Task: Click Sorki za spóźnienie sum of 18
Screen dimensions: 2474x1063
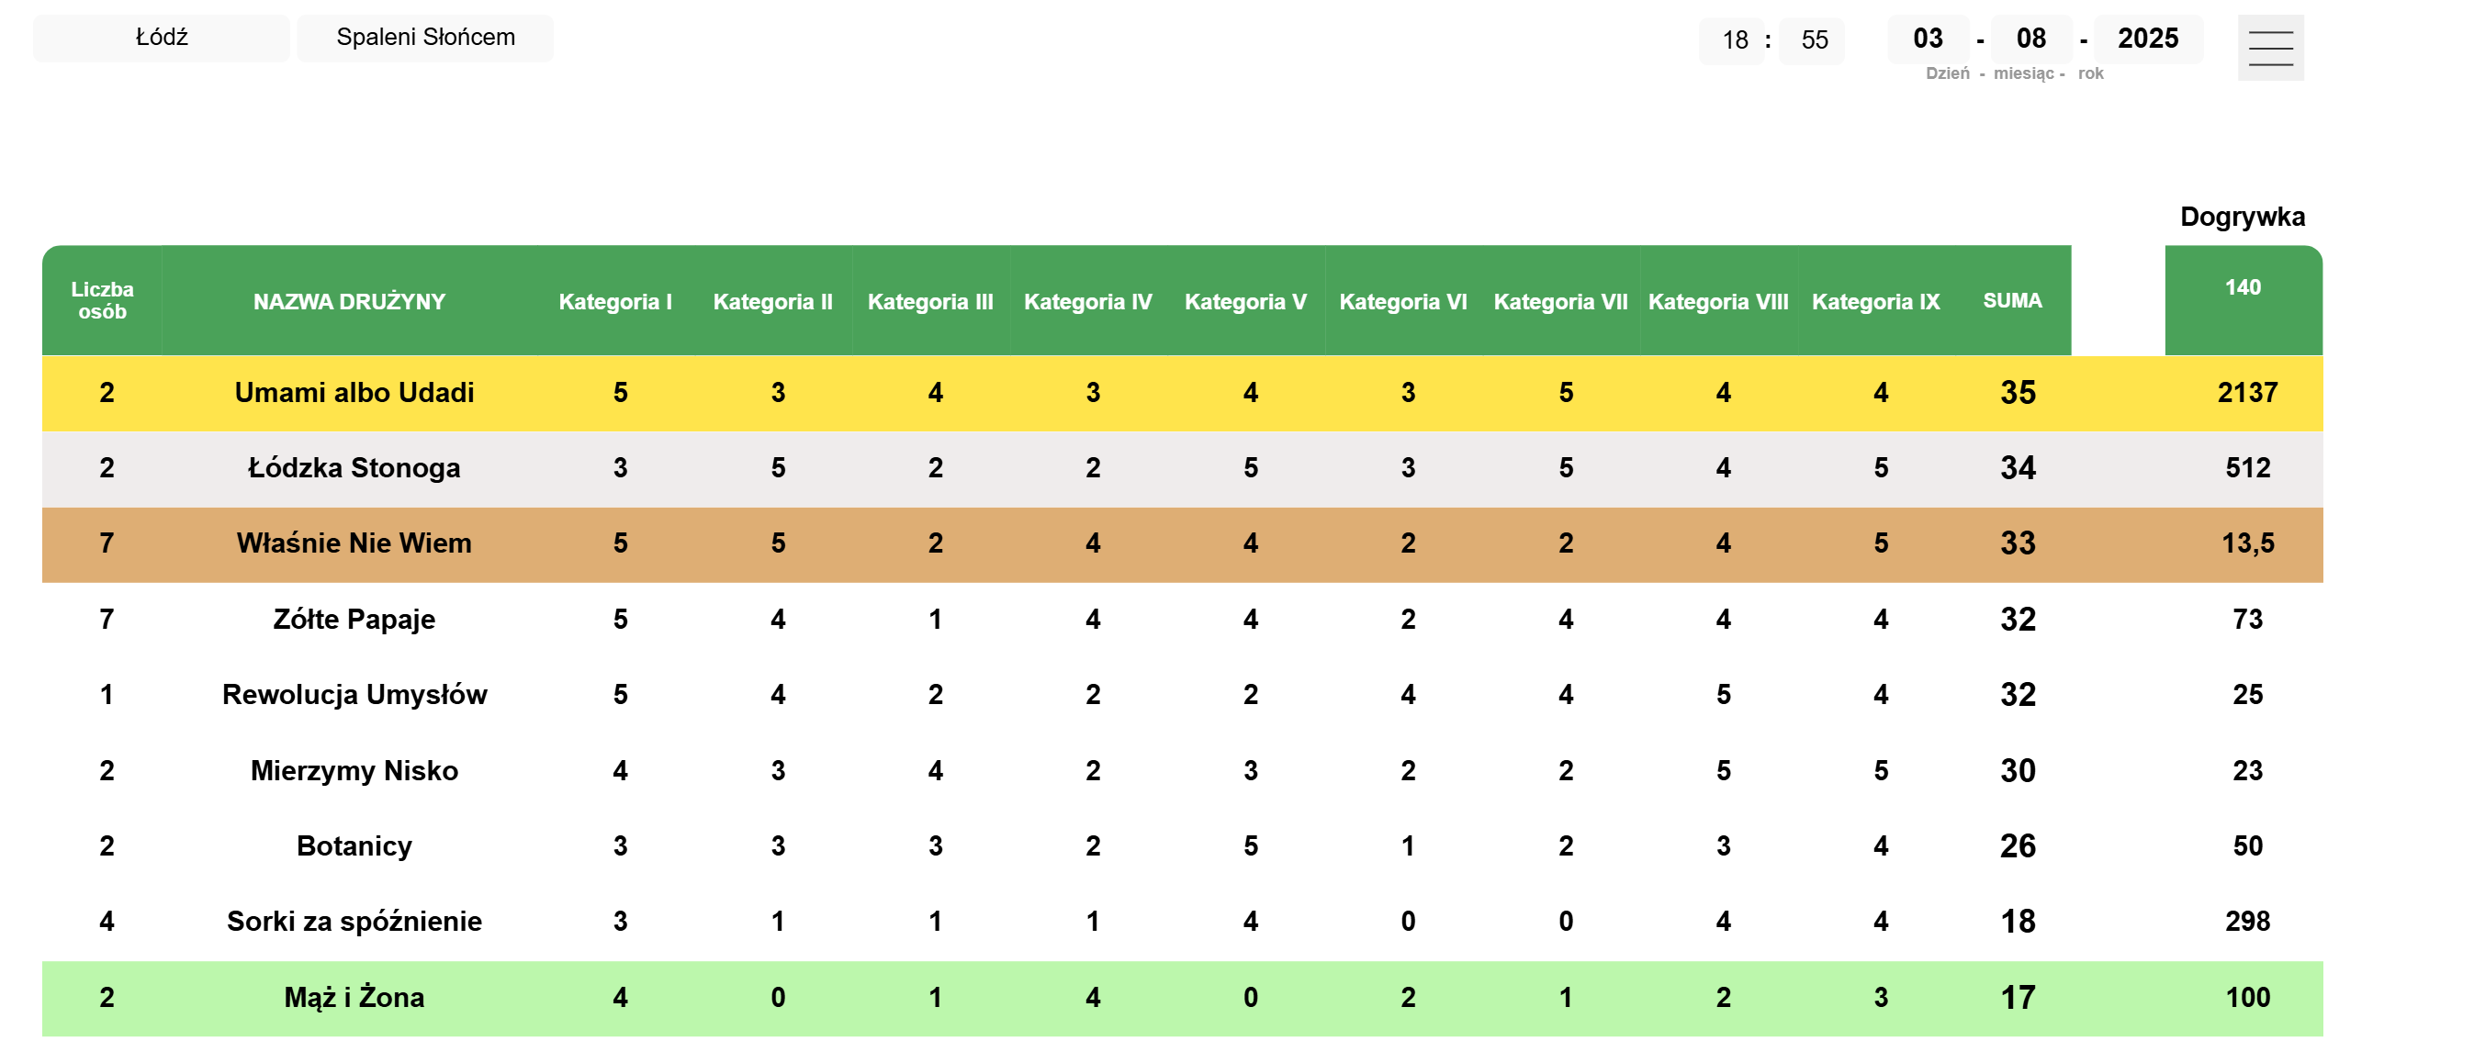Action: coord(2017,922)
